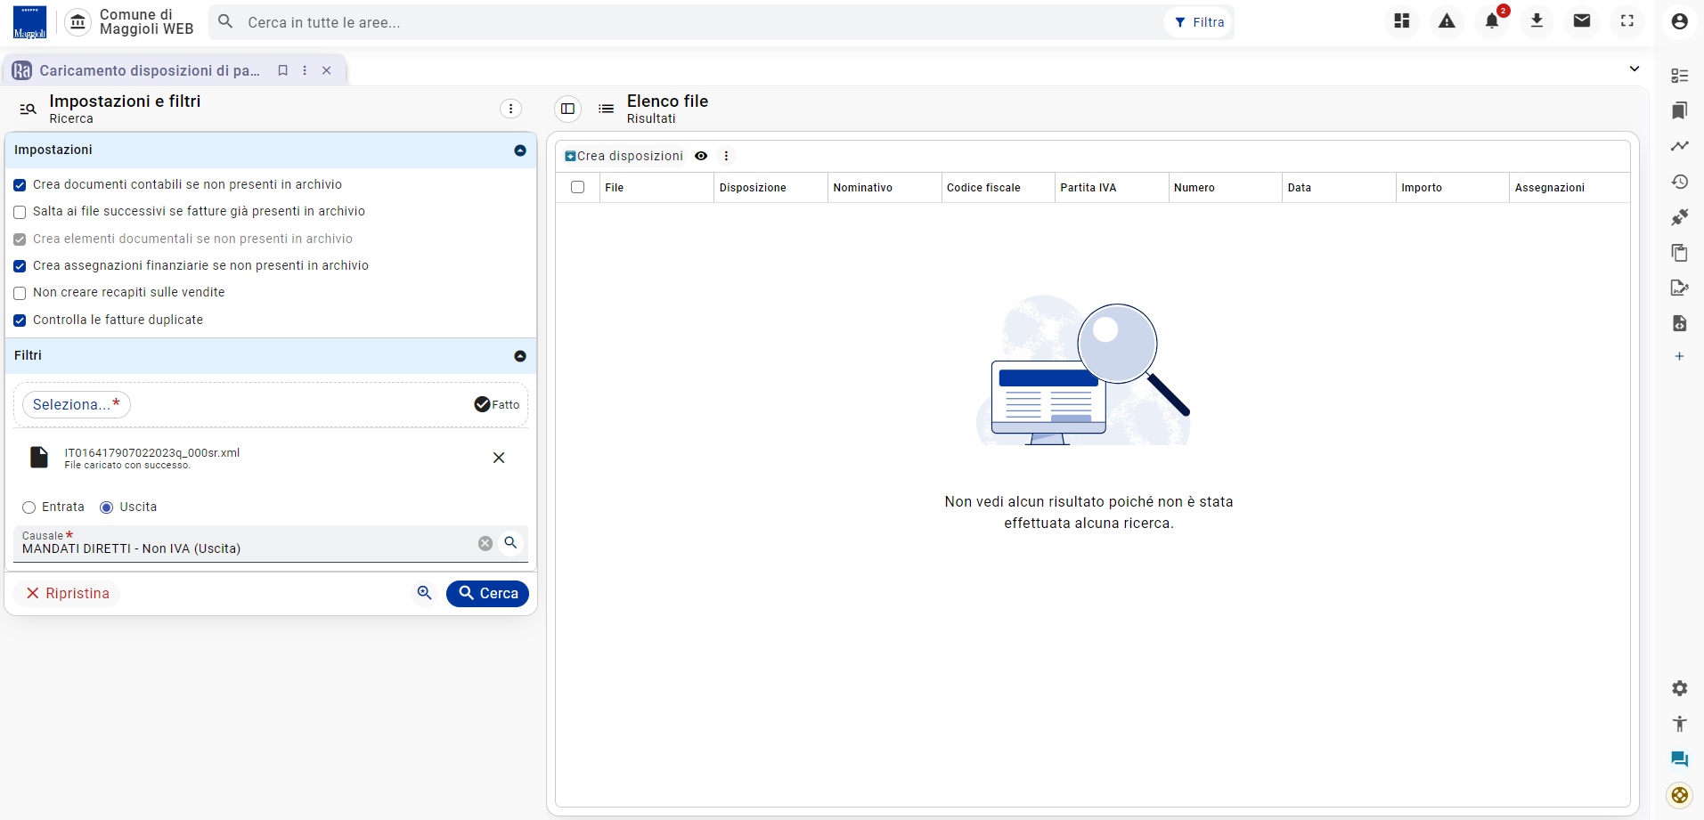
Task: Select the Entrata radio button
Action: point(29,507)
